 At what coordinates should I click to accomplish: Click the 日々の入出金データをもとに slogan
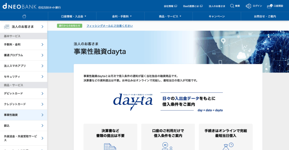click(x=189, y=98)
